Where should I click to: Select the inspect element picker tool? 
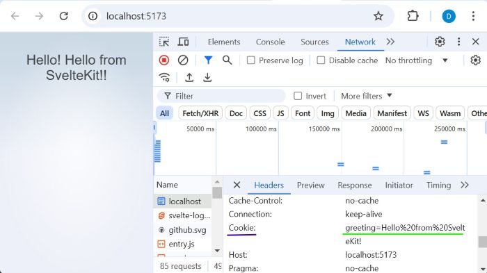(164, 42)
